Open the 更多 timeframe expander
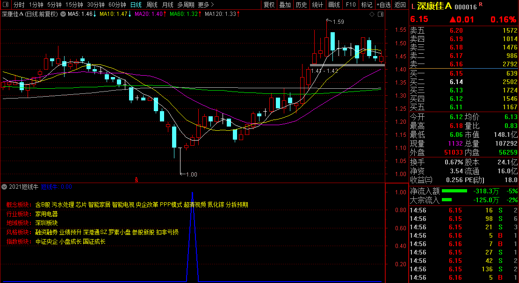Image resolution: width=519 pixels, height=283 pixels. [x=205, y=5]
